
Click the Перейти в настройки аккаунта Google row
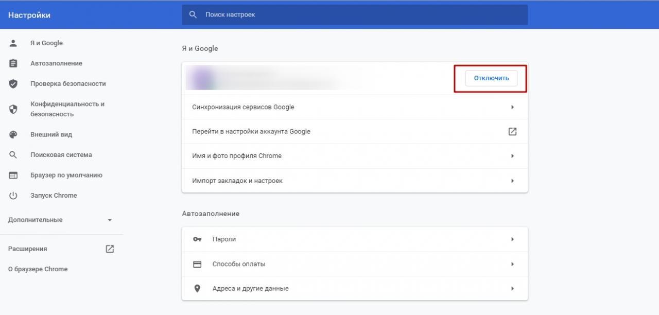click(x=355, y=131)
